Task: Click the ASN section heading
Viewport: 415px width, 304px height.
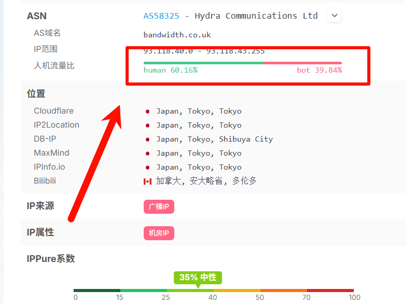Action: [x=36, y=16]
